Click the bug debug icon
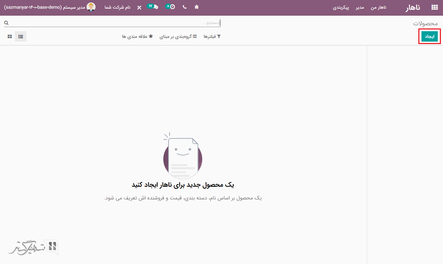 pyautogui.click(x=197, y=7)
